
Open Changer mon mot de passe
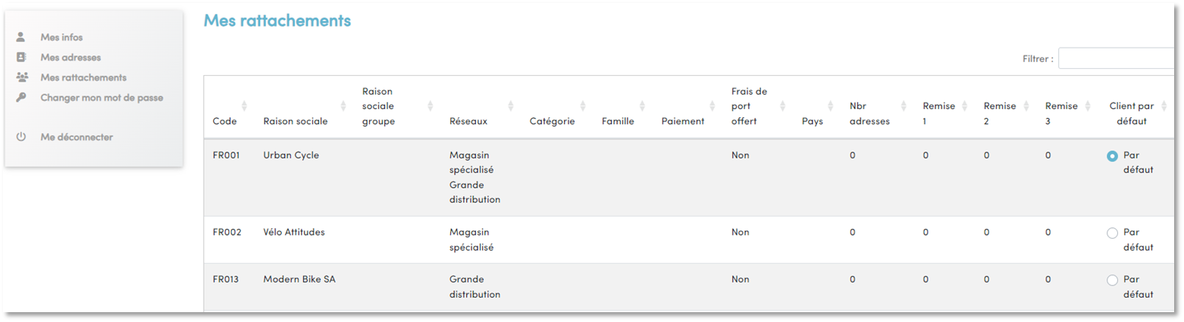[x=102, y=97]
